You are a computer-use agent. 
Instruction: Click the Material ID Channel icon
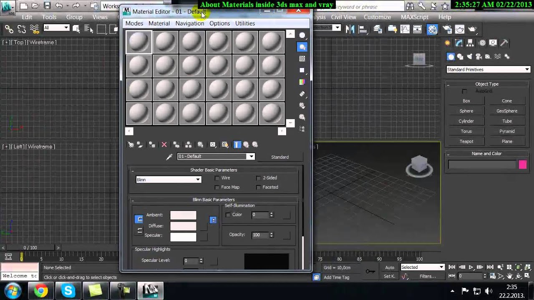213,145
